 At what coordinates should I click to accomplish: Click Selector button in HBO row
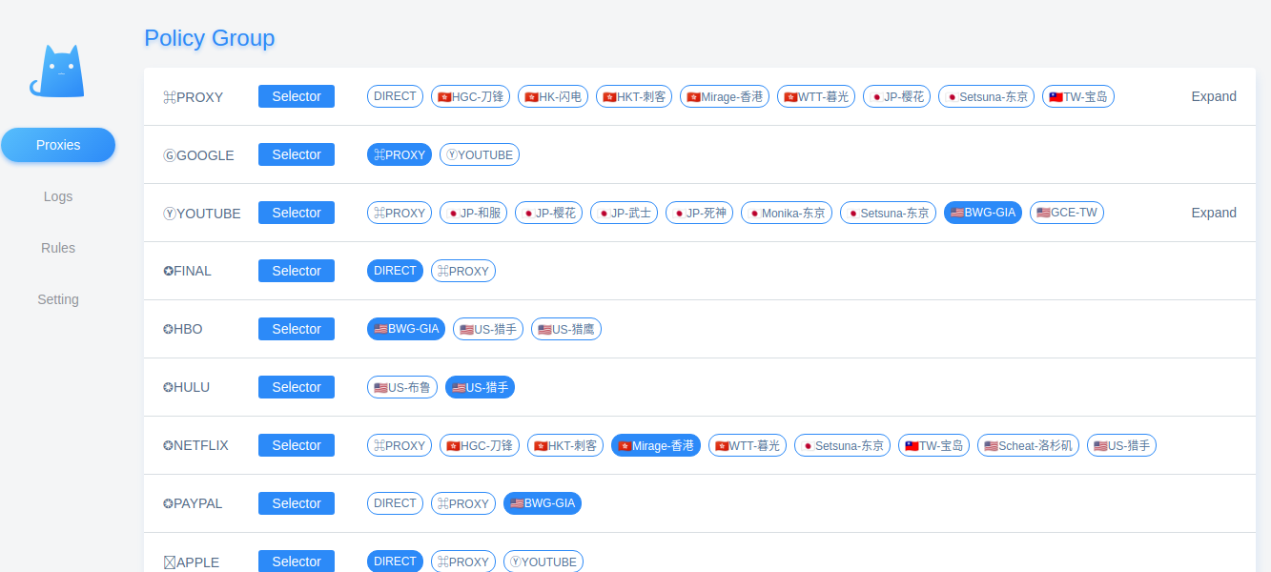(x=297, y=329)
